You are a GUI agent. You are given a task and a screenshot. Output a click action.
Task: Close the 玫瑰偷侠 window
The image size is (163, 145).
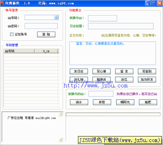pyautogui.click(x=160, y=3)
